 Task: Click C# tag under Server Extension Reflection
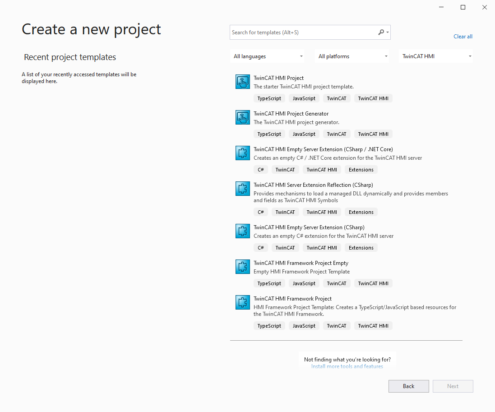coord(261,212)
